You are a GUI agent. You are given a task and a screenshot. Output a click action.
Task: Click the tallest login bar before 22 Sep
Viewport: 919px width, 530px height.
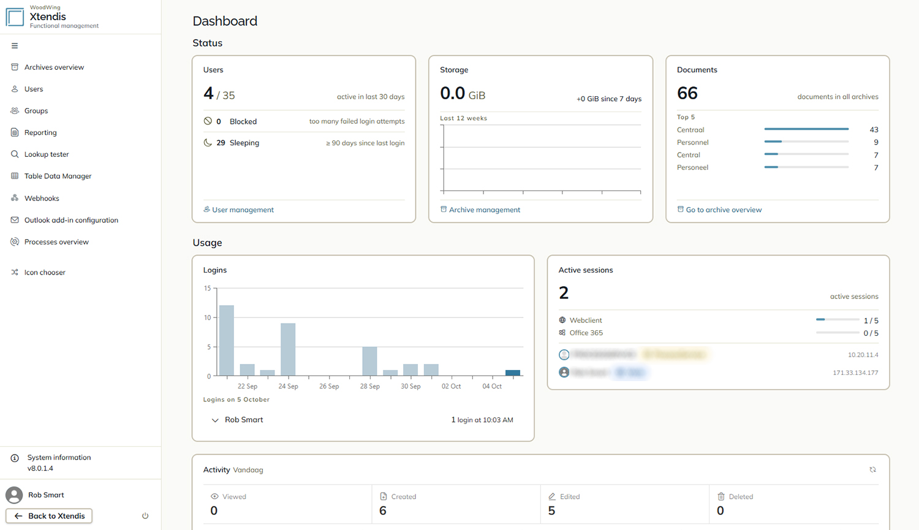[227, 341]
